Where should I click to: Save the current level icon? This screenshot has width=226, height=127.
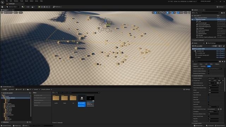point(2,7)
